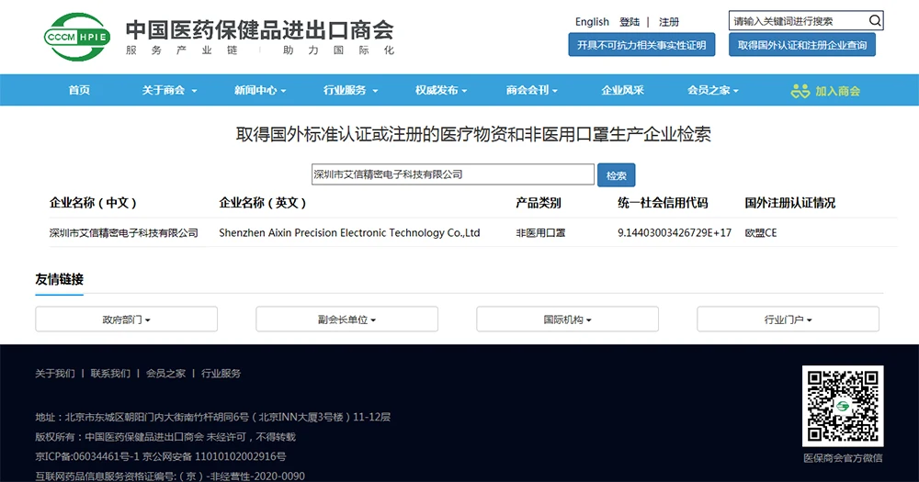Open 关于商会 dropdown menu
Screen dimensions: 919x482
[x=169, y=90]
